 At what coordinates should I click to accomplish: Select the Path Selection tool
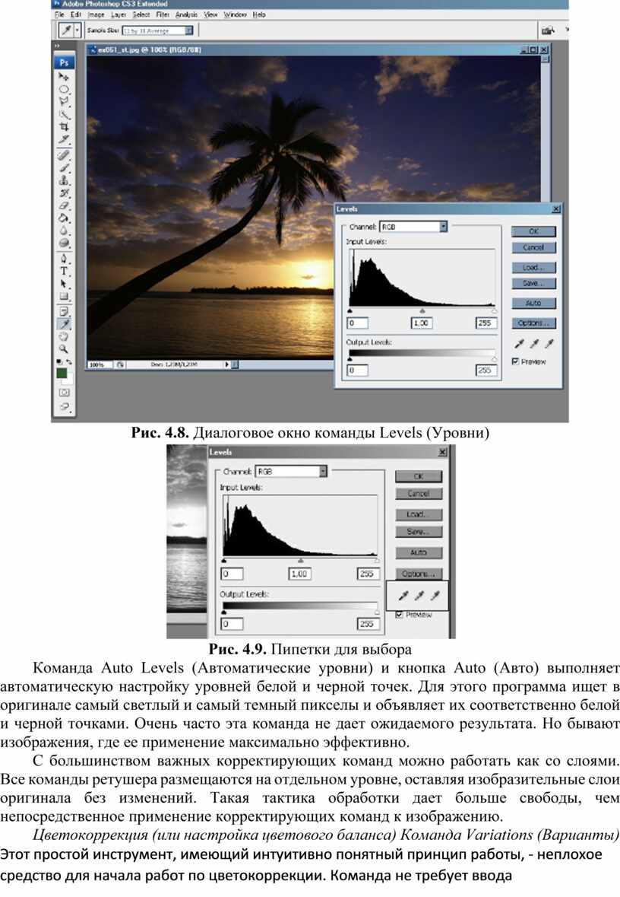point(63,284)
